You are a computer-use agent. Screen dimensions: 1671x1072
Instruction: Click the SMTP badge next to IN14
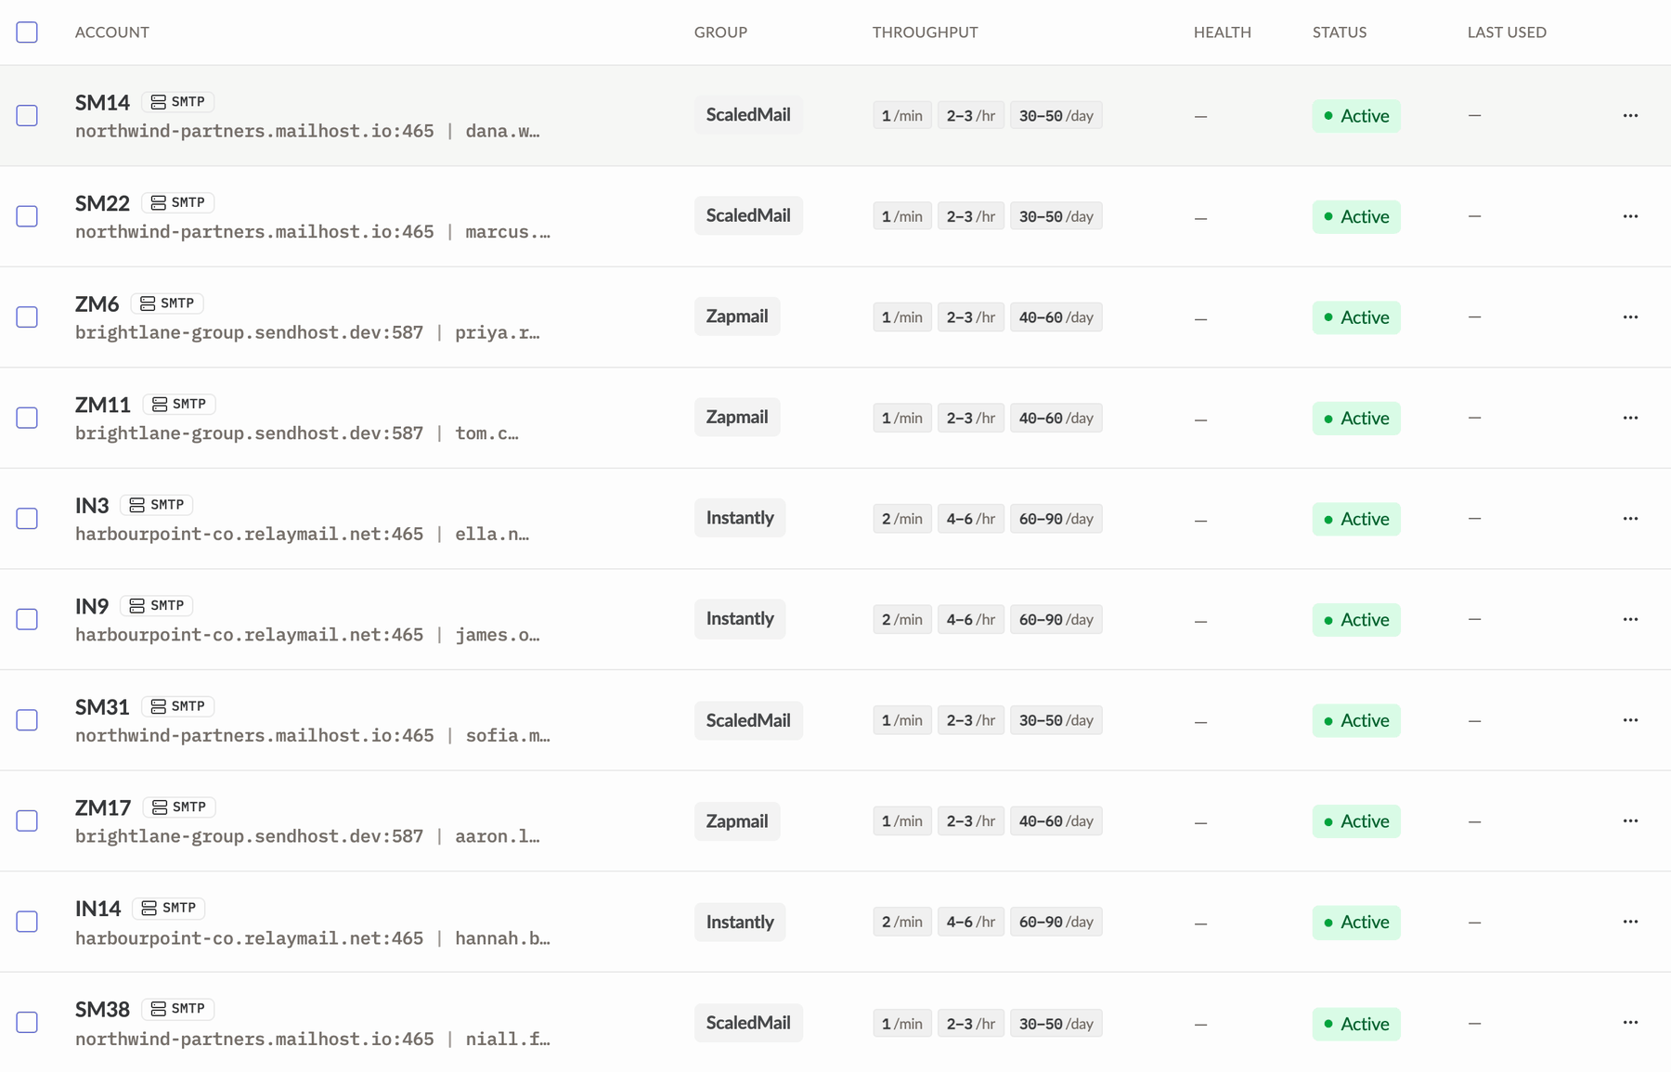coord(168,908)
